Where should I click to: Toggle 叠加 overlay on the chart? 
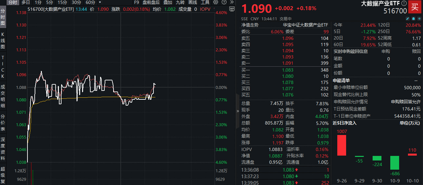[168, 2]
